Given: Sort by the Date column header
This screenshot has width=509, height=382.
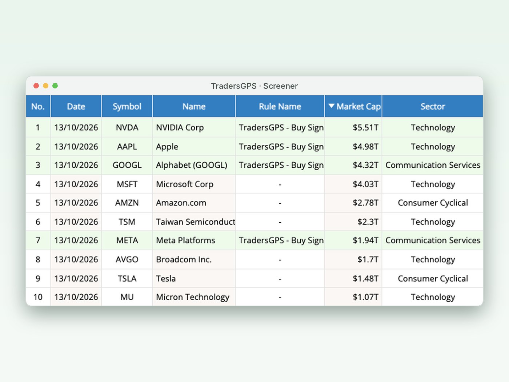Looking at the screenshot, I should (76, 106).
